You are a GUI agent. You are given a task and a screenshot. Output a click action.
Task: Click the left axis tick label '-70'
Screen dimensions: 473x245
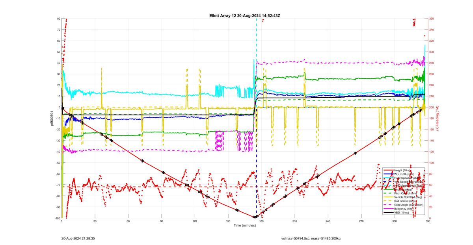[58, 185]
